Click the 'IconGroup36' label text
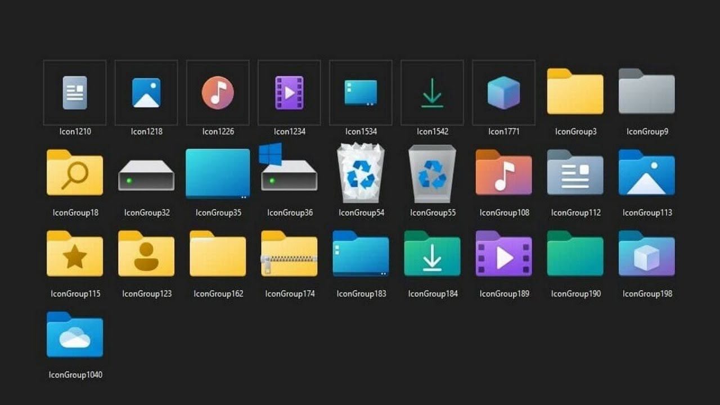 (289, 213)
